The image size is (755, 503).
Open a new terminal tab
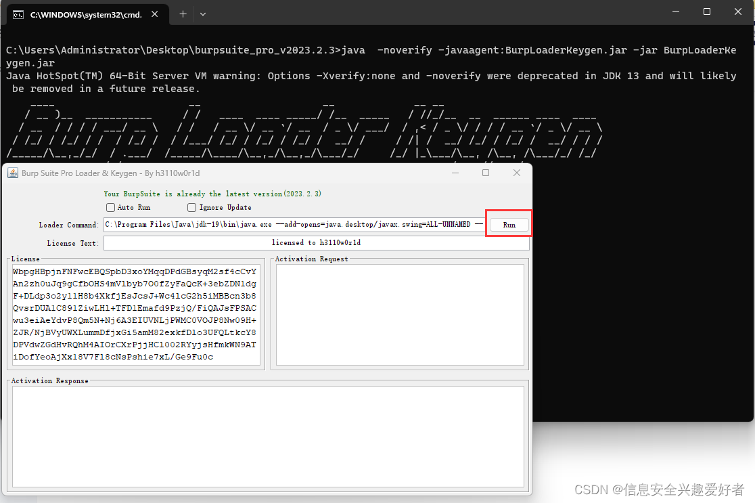[x=183, y=14]
